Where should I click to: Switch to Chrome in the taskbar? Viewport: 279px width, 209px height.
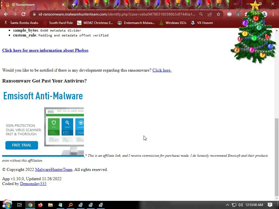(x=30, y=205)
